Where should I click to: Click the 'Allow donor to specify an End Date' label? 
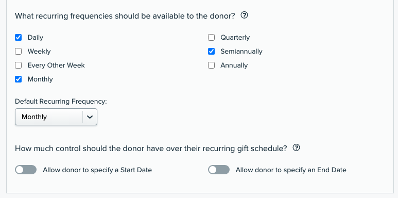[x=291, y=170]
